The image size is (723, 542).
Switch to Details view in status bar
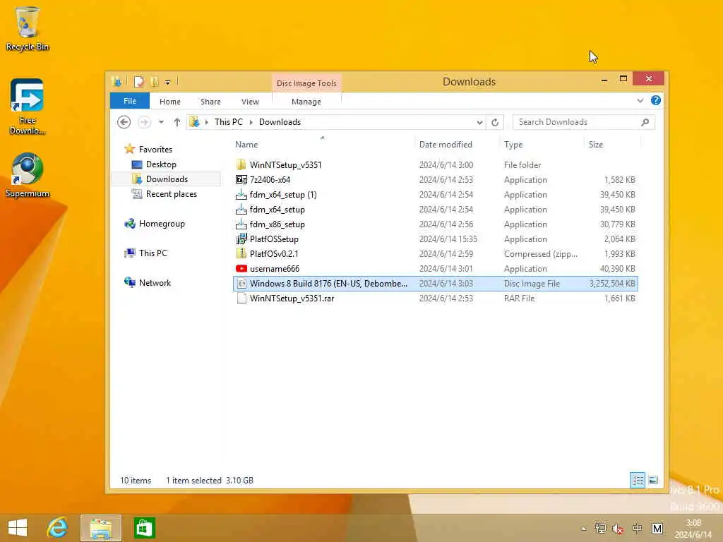[x=638, y=480]
